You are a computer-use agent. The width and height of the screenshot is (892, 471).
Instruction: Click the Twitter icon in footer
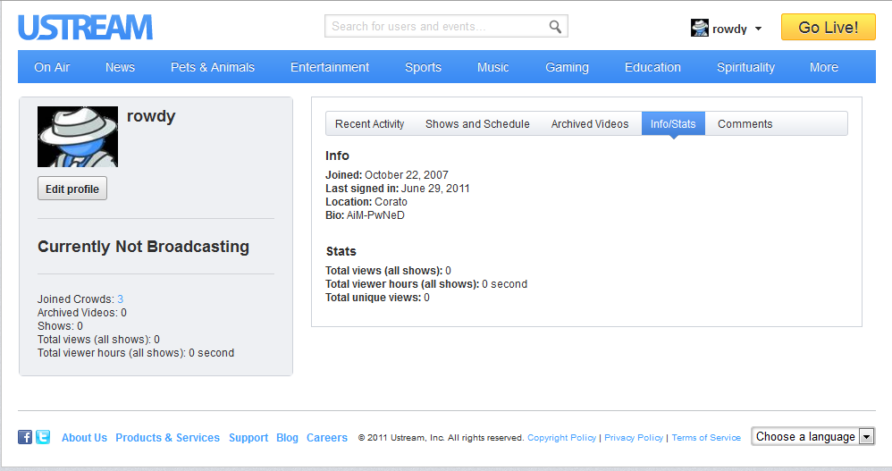point(43,437)
